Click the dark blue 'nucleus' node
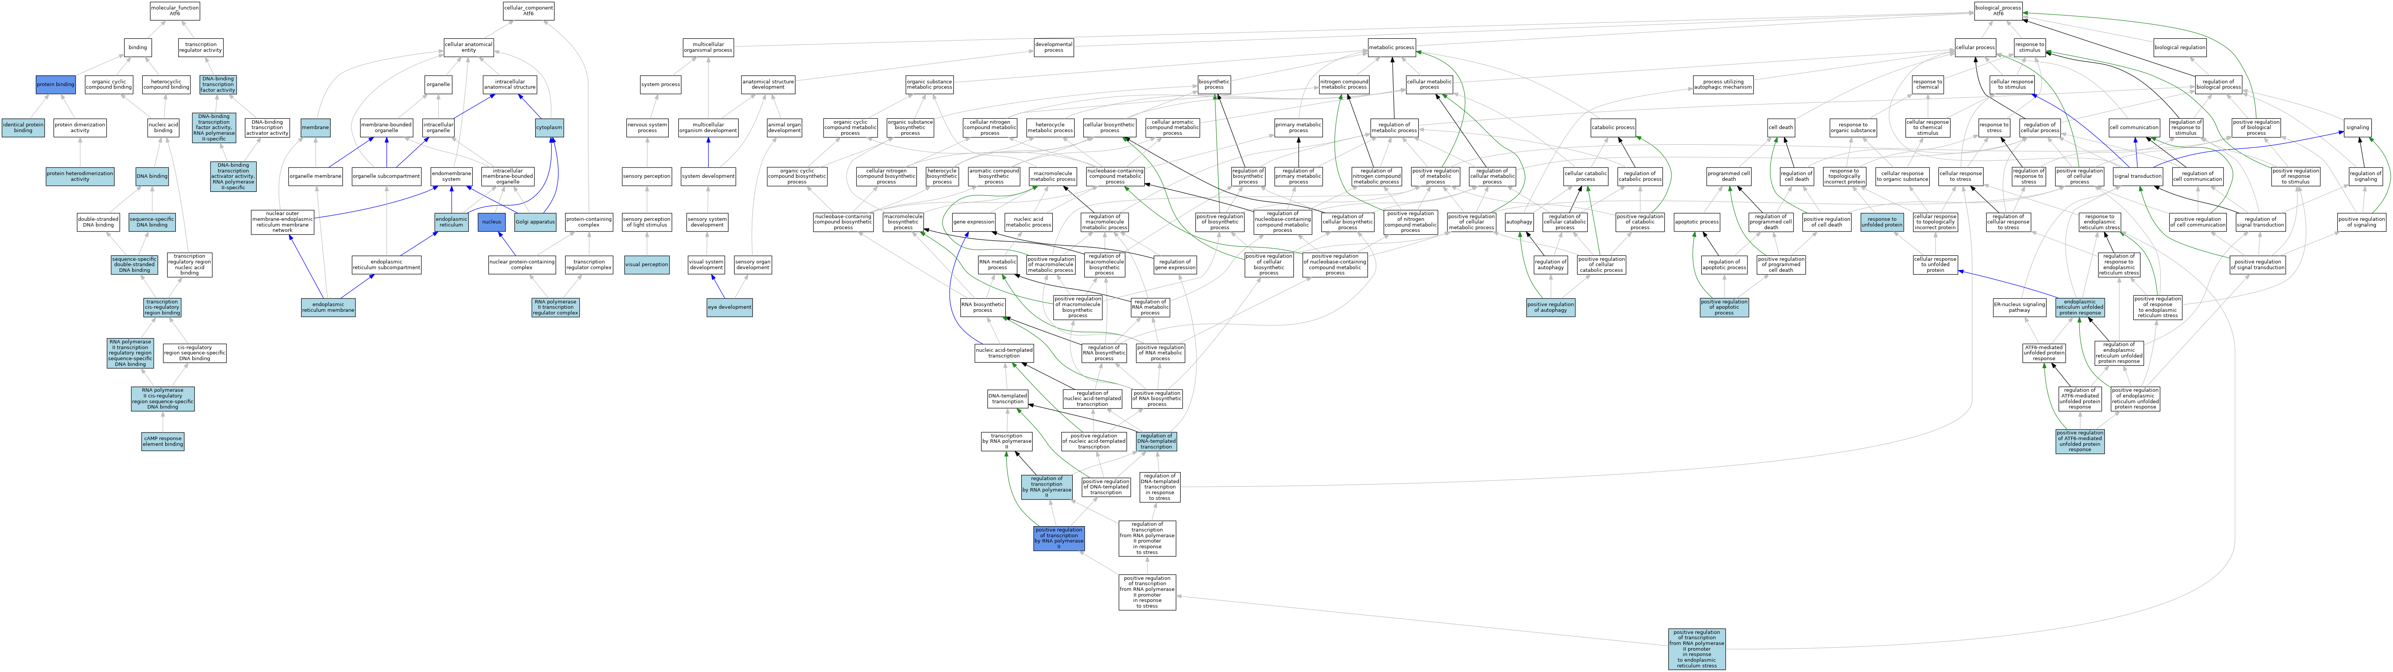Image resolution: width=2393 pixels, height=672 pixels. click(x=491, y=222)
